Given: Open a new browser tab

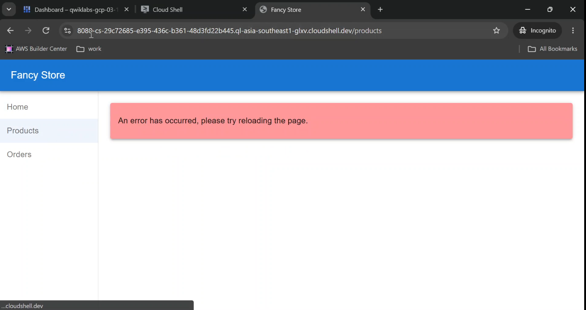Looking at the screenshot, I should pyautogui.click(x=380, y=10).
